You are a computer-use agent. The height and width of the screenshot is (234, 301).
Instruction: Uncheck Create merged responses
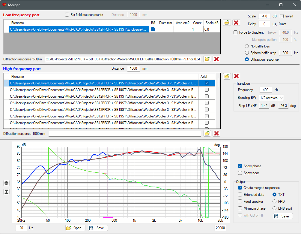240,188
